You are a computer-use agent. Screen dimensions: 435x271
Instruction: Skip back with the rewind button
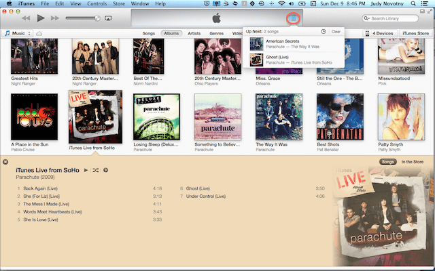[x=26, y=18]
